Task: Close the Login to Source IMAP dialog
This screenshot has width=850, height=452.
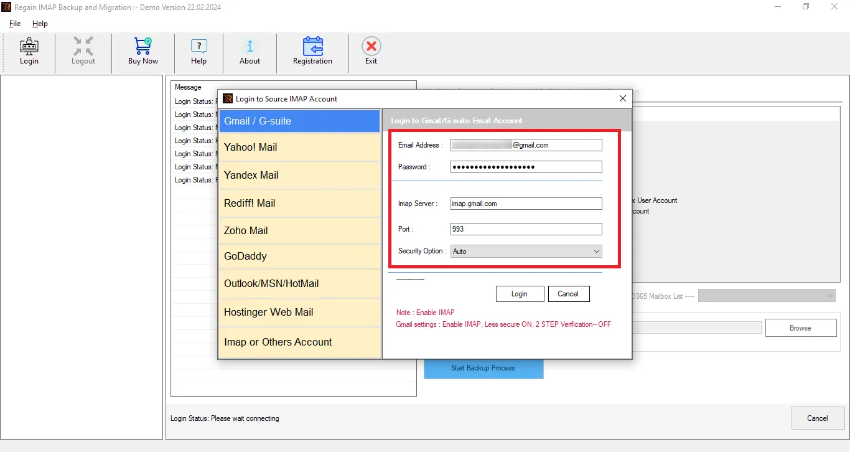Action: pyautogui.click(x=623, y=98)
